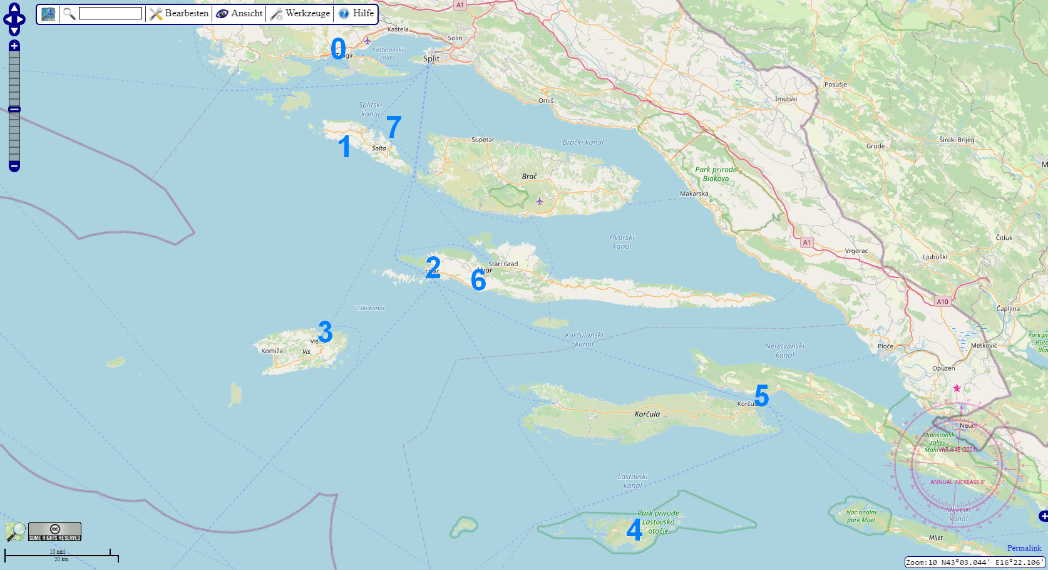Zoom out with the minus button
The image size is (1048, 570).
tap(14, 167)
